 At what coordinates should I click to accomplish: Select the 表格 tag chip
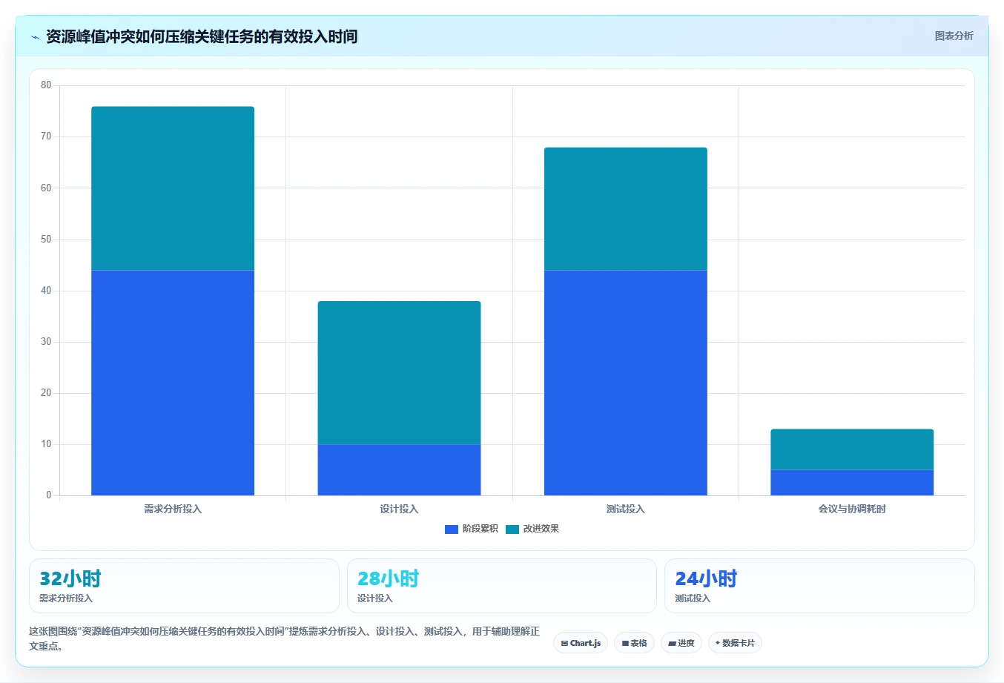[x=634, y=643]
